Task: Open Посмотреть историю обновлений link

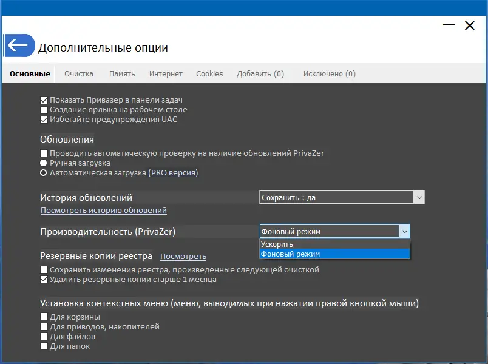Action: pyautogui.click(x=104, y=211)
